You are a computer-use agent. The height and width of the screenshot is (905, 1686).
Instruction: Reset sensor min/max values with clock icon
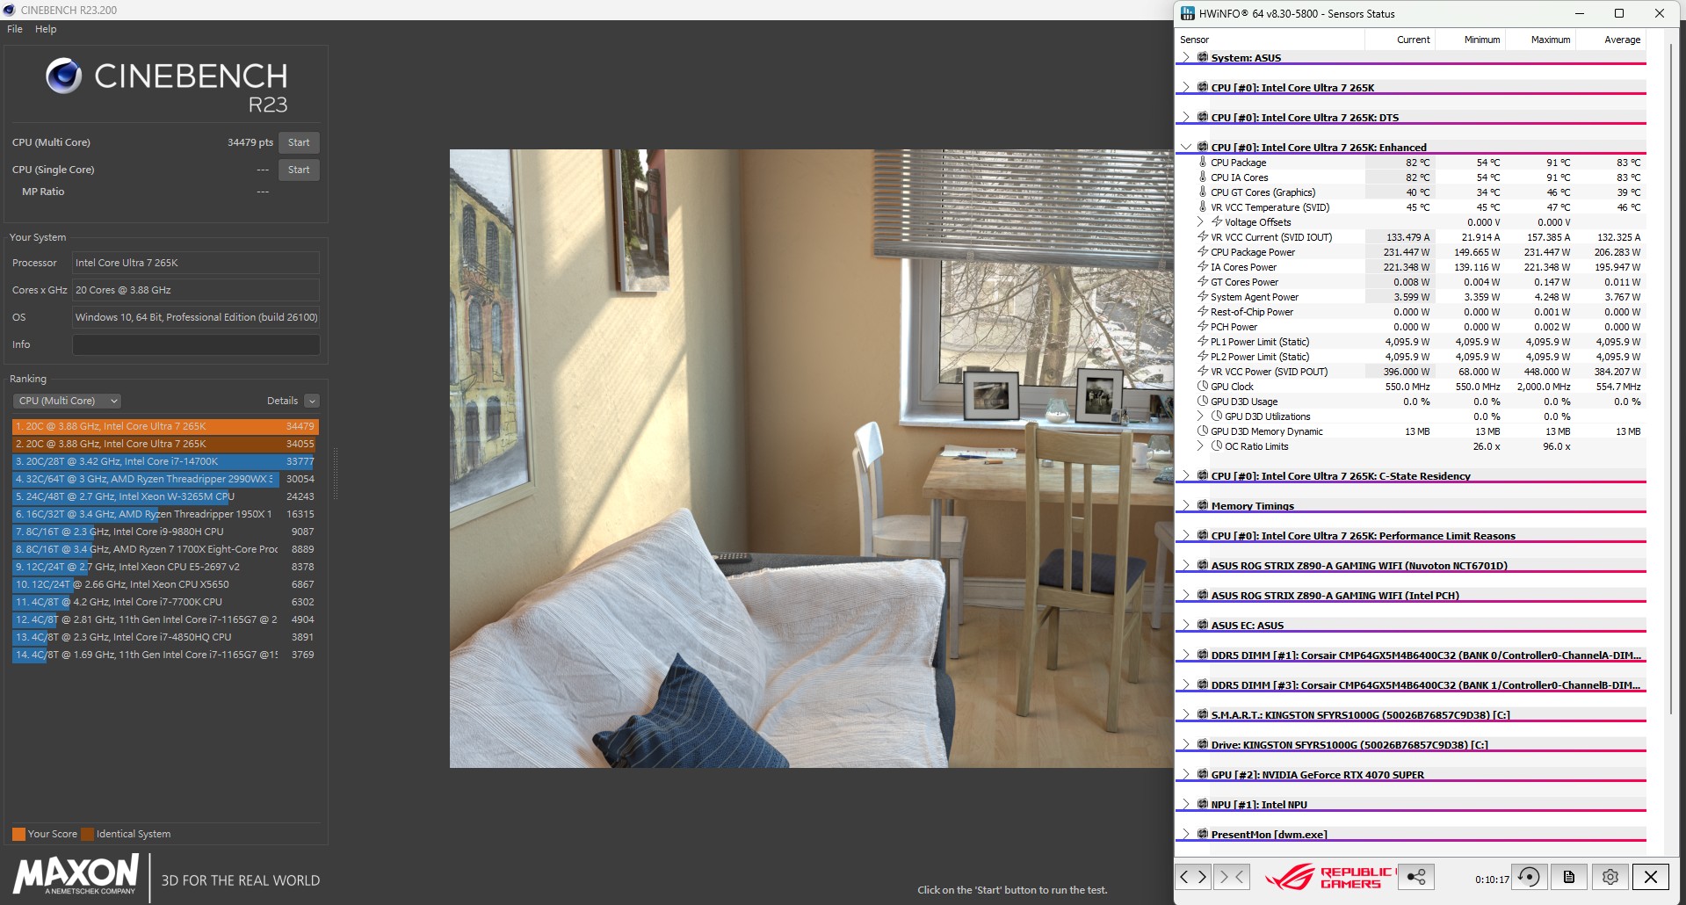(x=1529, y=877)
